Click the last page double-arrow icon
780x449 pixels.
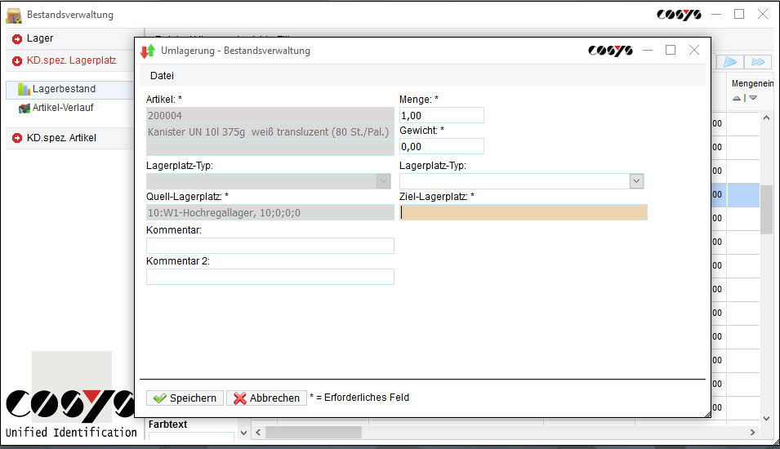click(758, 62)
